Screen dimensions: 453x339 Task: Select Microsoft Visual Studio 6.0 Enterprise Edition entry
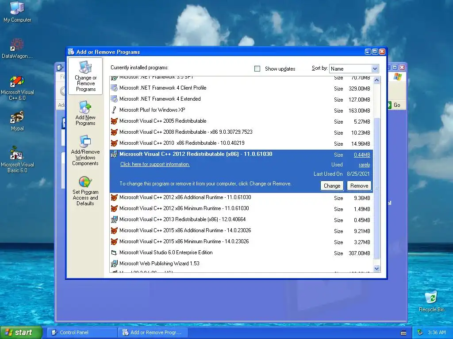click(241, 253)
